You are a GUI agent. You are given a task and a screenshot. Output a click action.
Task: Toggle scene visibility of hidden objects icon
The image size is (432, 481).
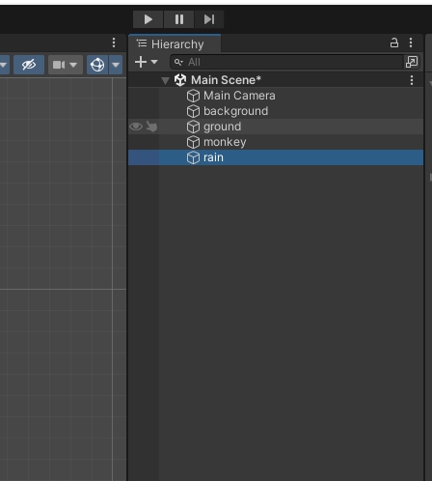click(x=29, y=65)
